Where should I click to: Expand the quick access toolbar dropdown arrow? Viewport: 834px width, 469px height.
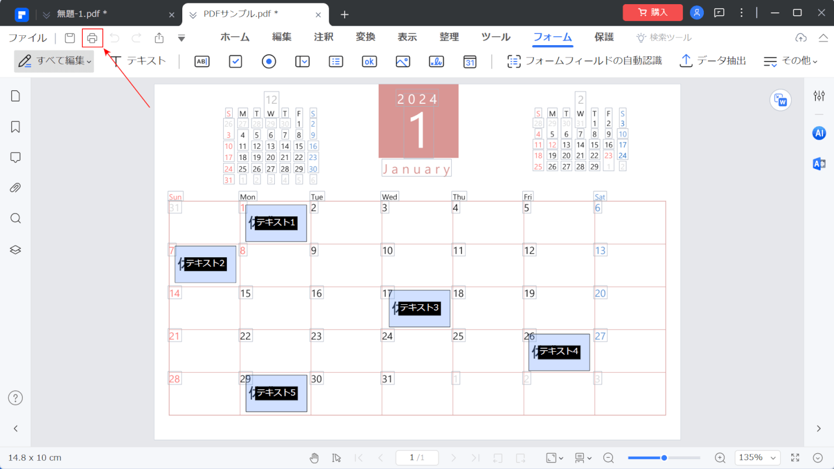(182, 39)
